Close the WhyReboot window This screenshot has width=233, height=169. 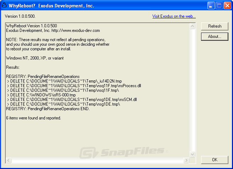tap(227, 6)
